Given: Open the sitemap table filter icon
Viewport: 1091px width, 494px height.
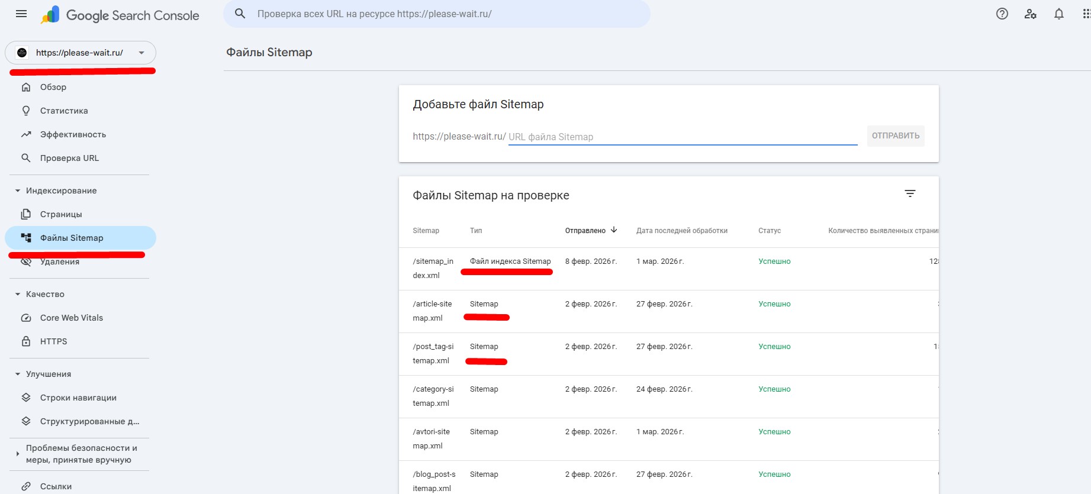Looking at the screenshot, I should click(910, 193).
